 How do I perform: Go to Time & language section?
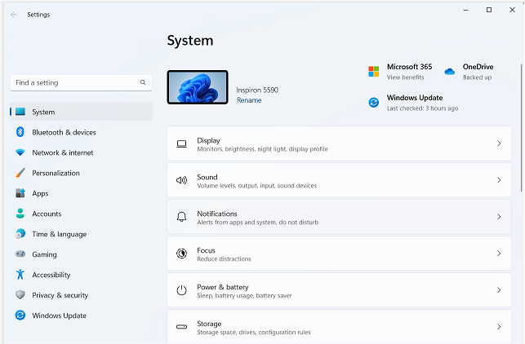point(59,234)
